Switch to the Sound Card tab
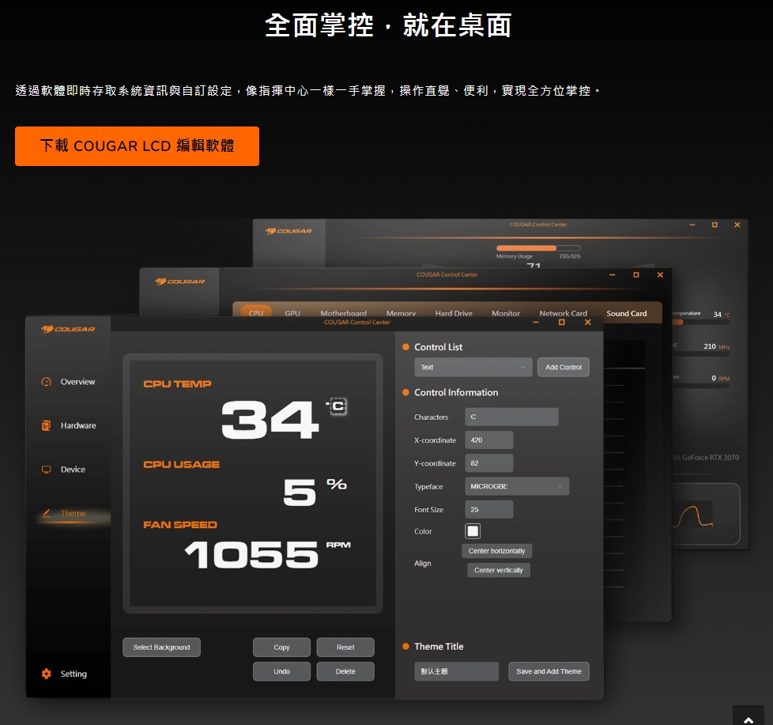 coord(626,314)
